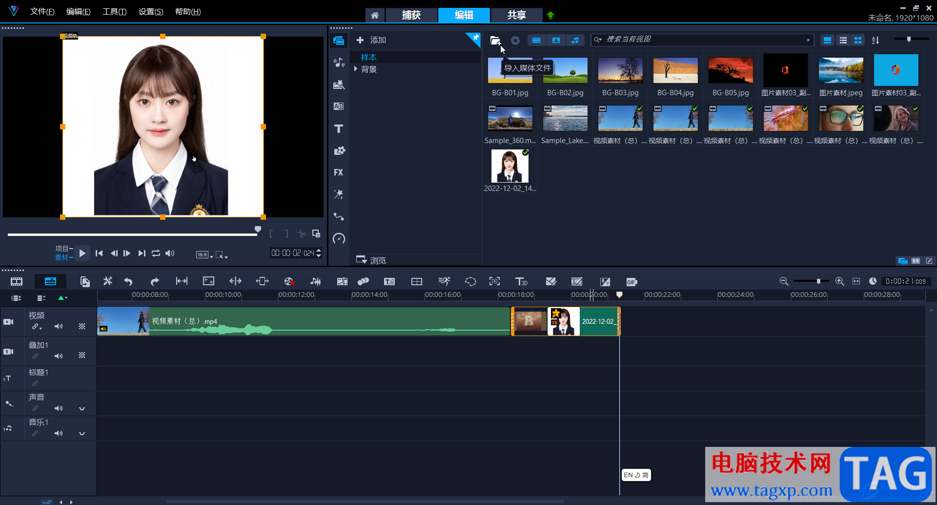
Task: Open the ripple editing dropdown on 视频 track
Action: 37,326
